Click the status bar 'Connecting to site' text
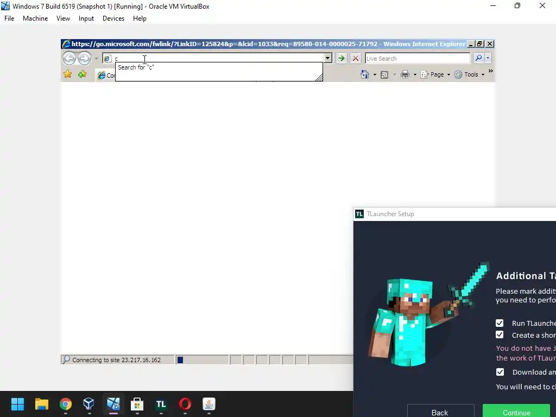The height and width of the screenshot is (417, 556). point(116,360)
